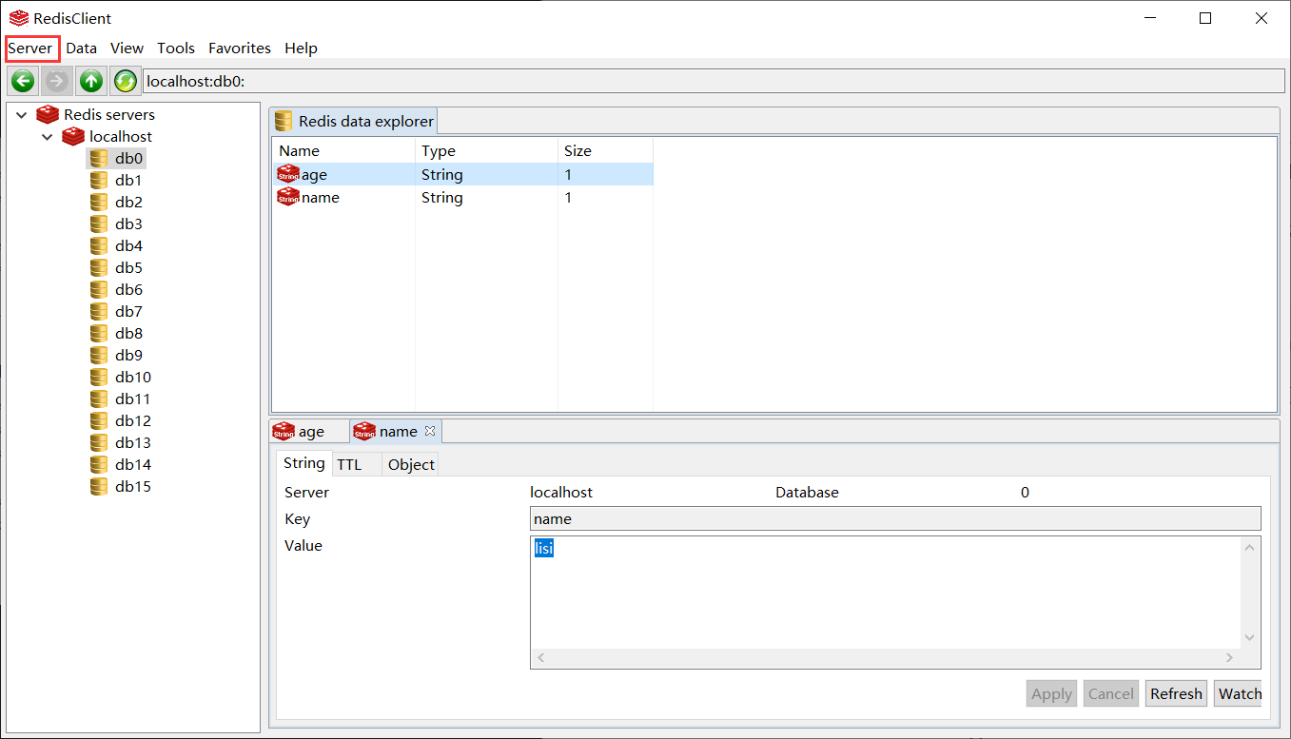Close the name key tab
Viewport: 1291px width, 739px height.
tap(430, 431)
